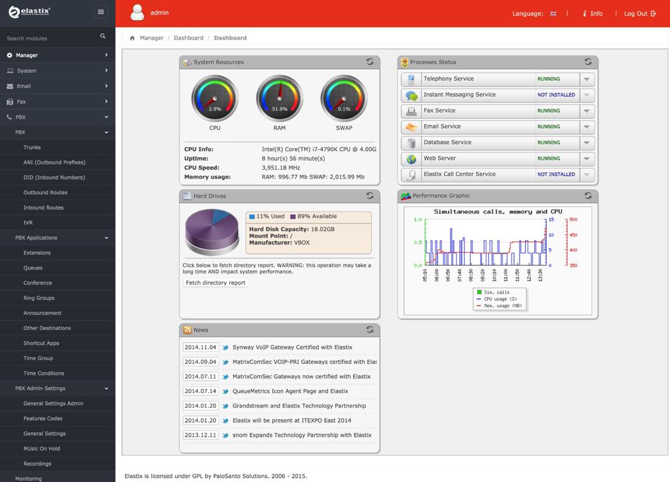Open Telephony Service dropdown arrow
The height and width of the screenshot is (482, 670).
586,79
